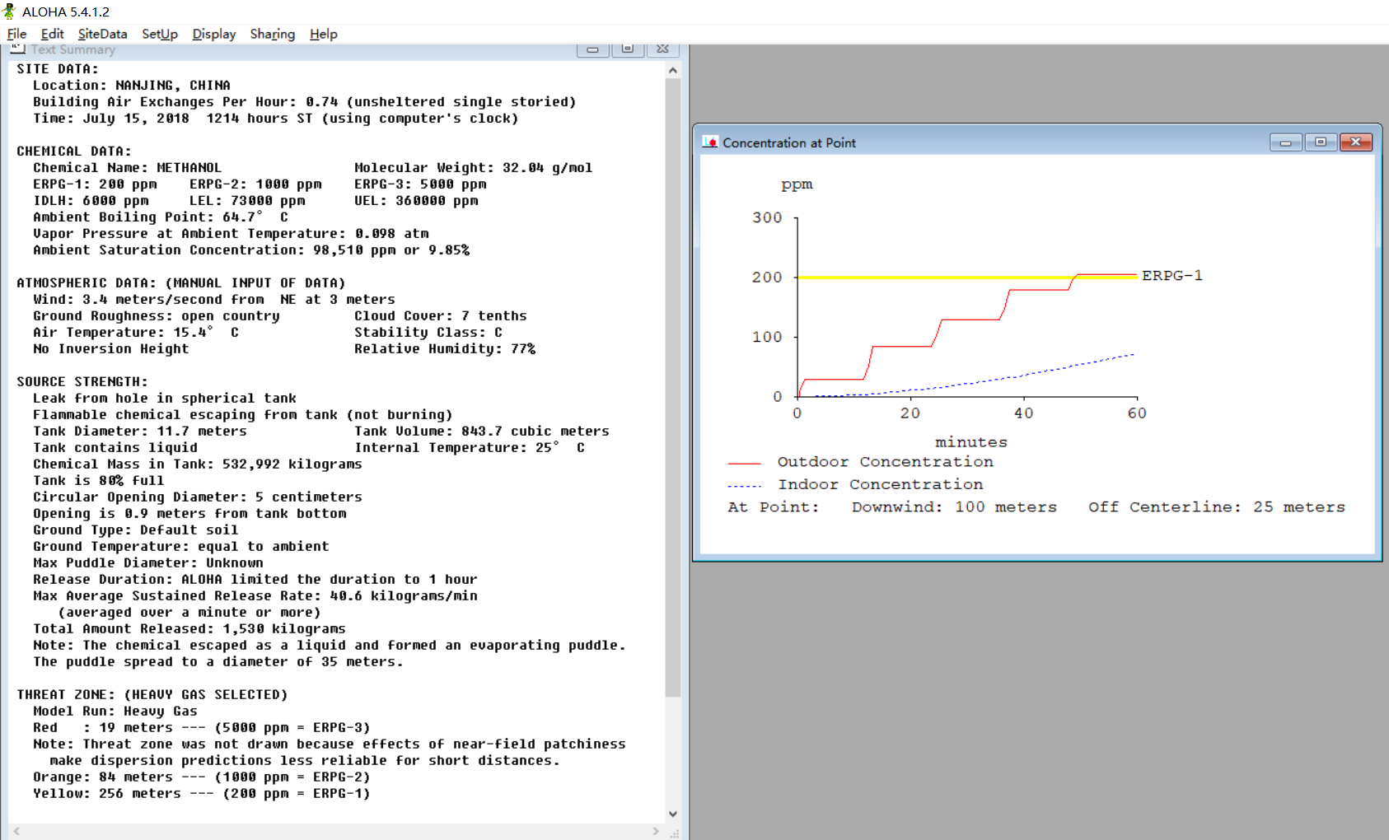Click the 'ppm' y-axis label
This screenshot has height=840, width=1389.
point(797,184)
